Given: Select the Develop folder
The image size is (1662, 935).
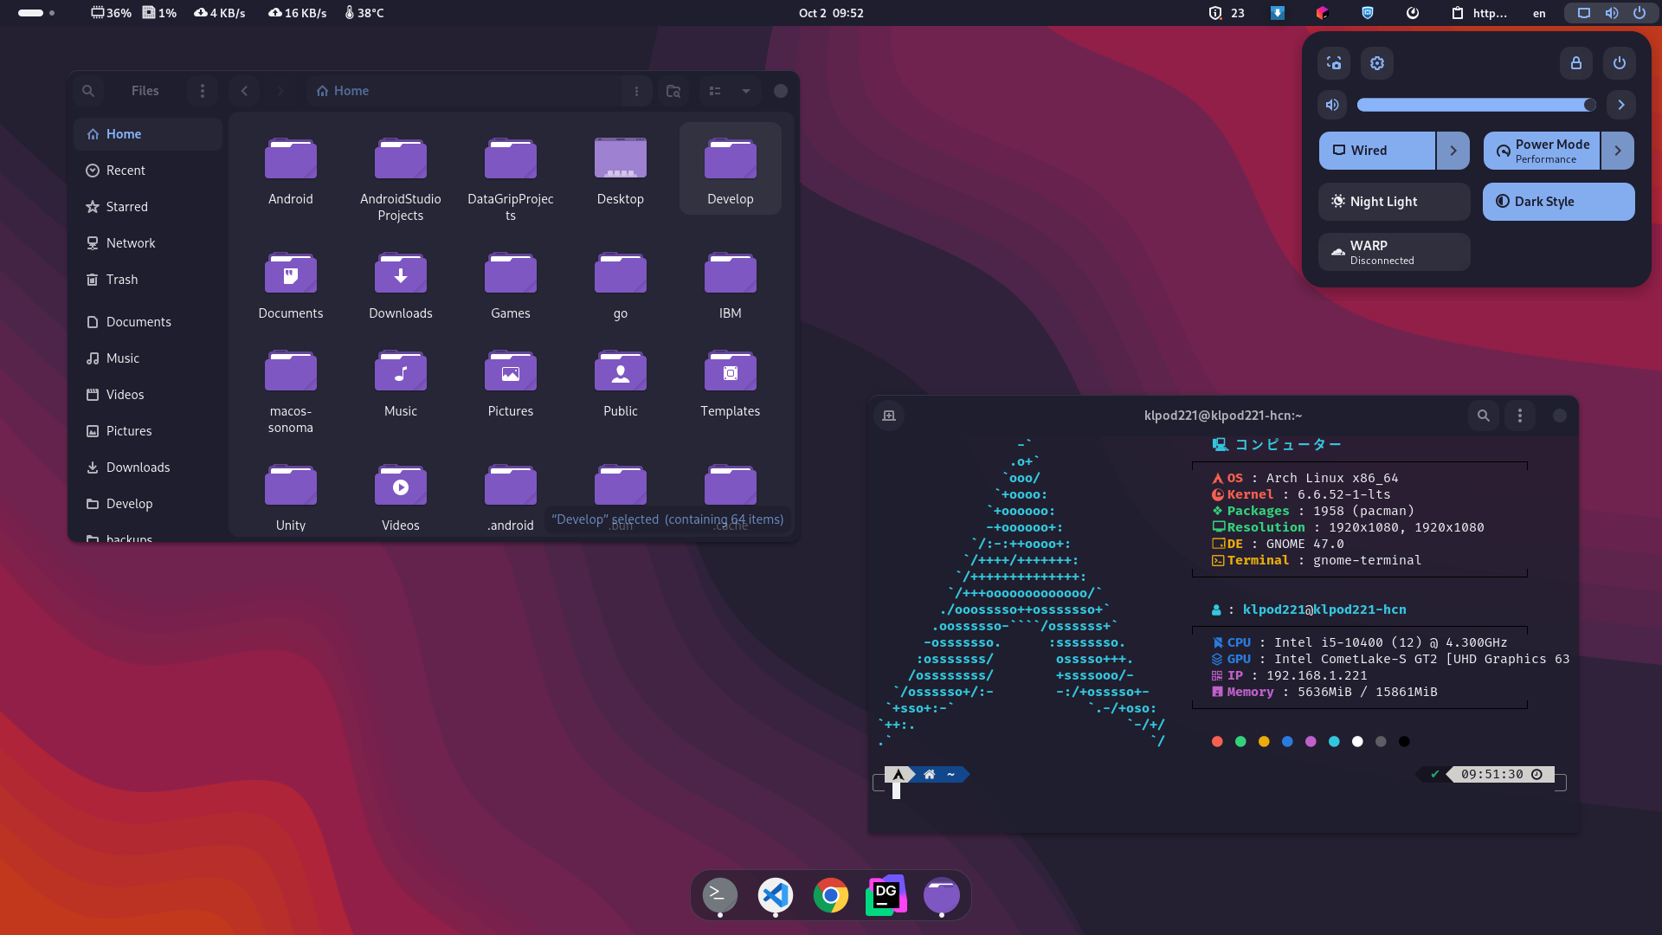Looking at the screenshot, I should 731,168.
